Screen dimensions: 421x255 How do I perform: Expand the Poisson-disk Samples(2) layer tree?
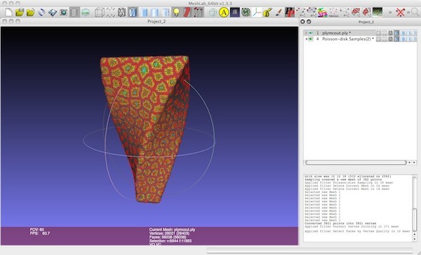(307, 39)
